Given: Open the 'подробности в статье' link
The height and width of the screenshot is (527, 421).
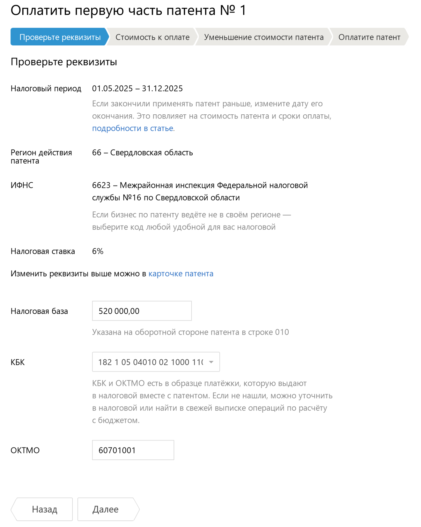Looking at the screenshot, I should point(133,128).
